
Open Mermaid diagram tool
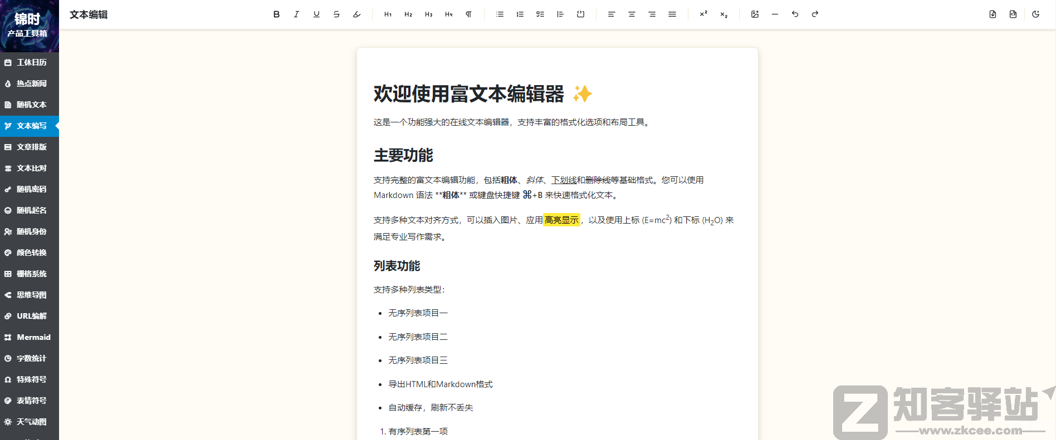(30, 337)
